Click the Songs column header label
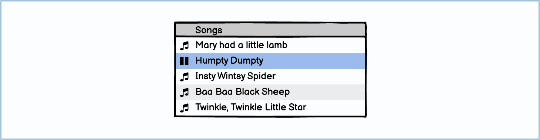Image resolution: width=540 pixels, height=140 pixels. pyautogui.click(x=209, y=30)
